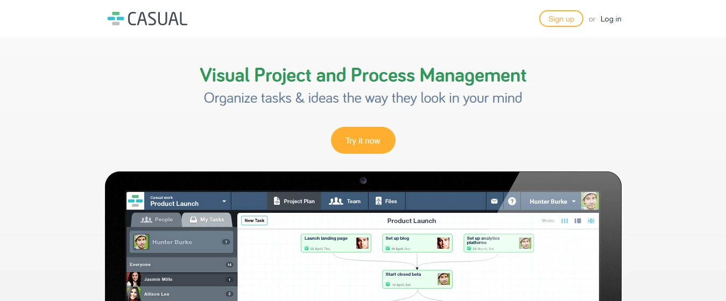This screenshot has height=301, width=726.
Task: Click the Casual logo in the page header
Action: [x=147, y=19]
